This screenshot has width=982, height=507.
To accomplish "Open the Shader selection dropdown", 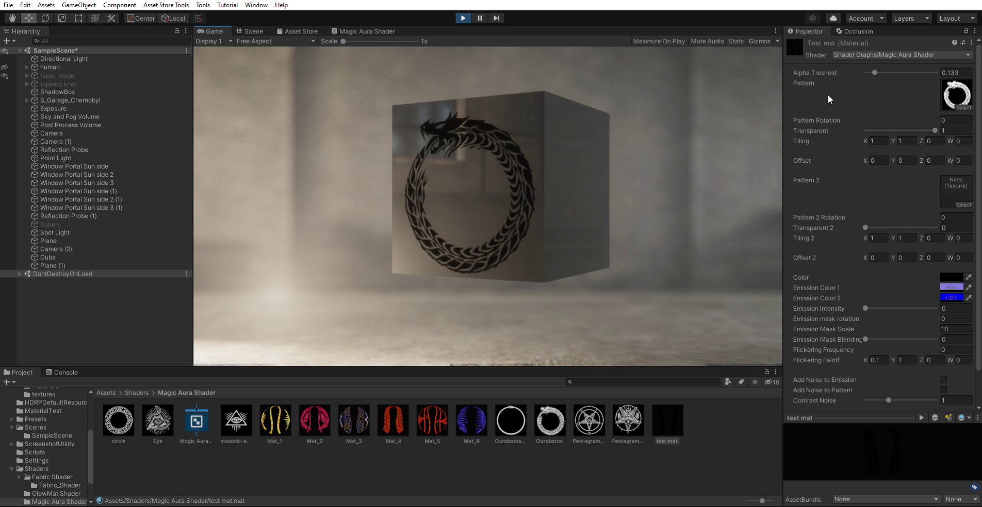I will pos(902,55).
